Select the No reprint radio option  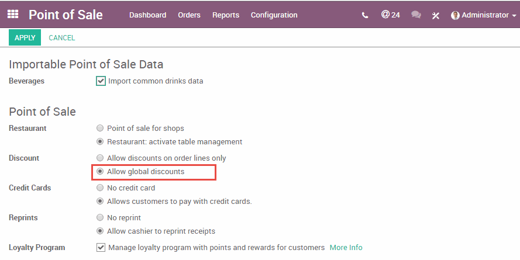101,218
